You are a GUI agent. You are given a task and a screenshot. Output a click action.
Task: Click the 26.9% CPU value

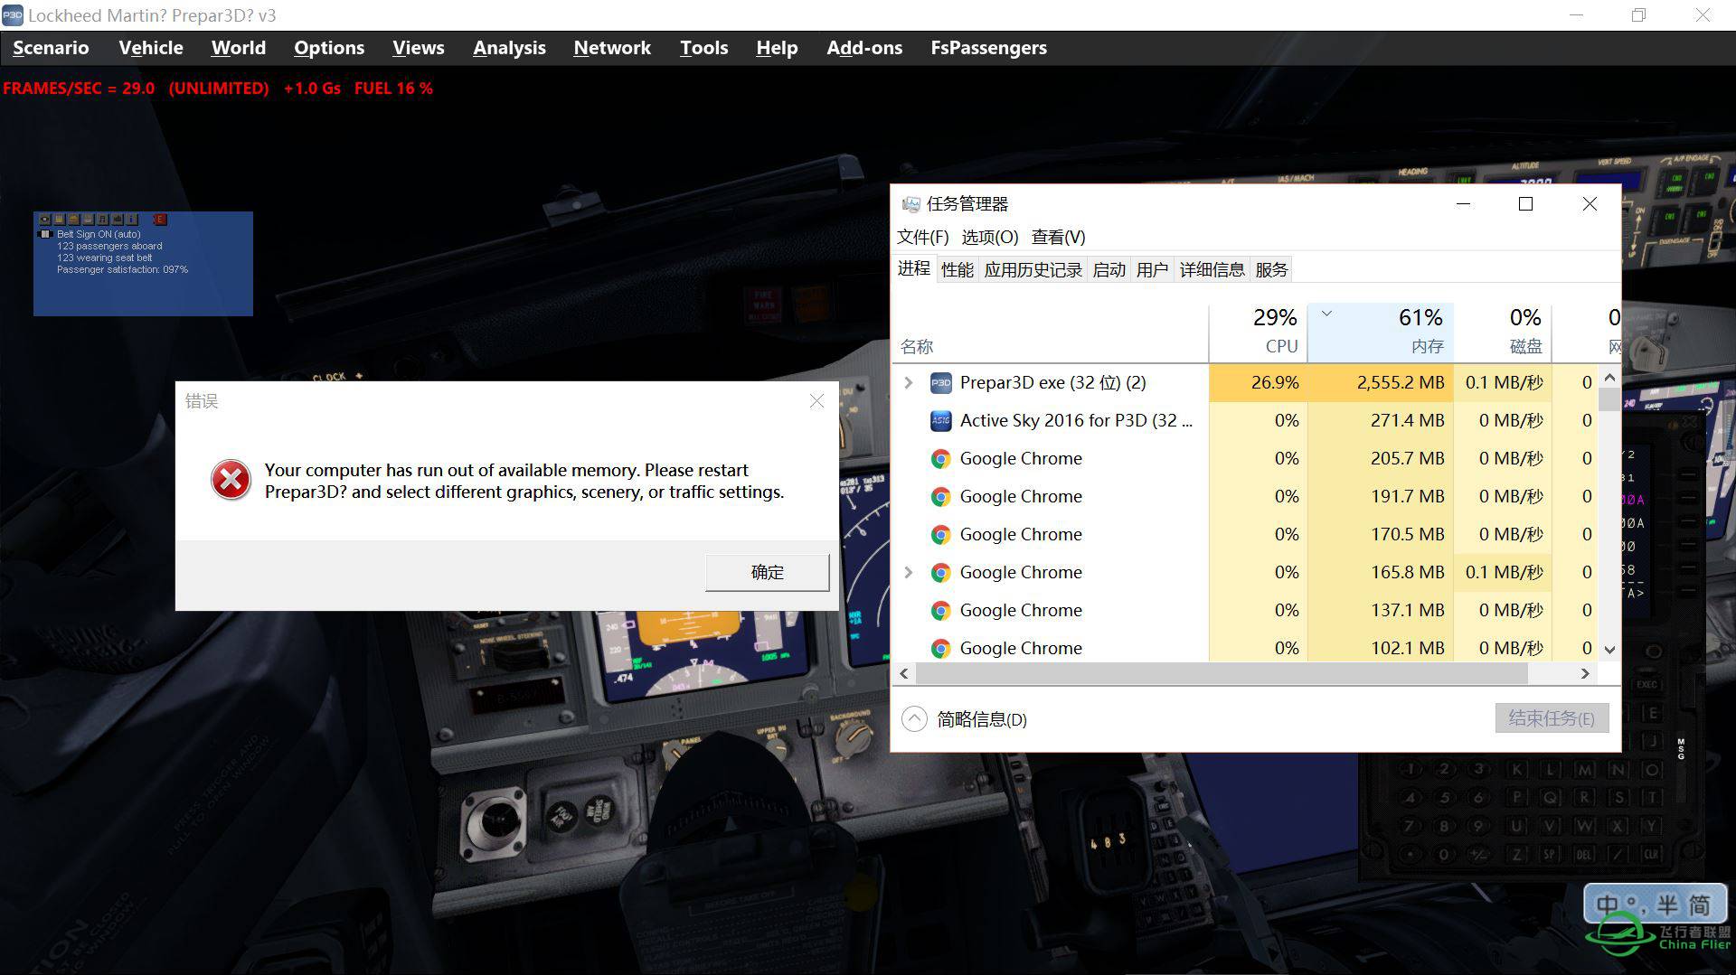[x=1275, y=383]
